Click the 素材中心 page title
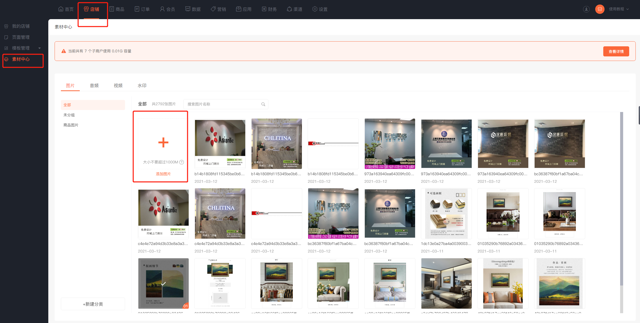 click(x=63, y=27)
